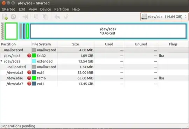
Task: Select the thin green sda6 block in disk map
Action: (x=28, y=31)
